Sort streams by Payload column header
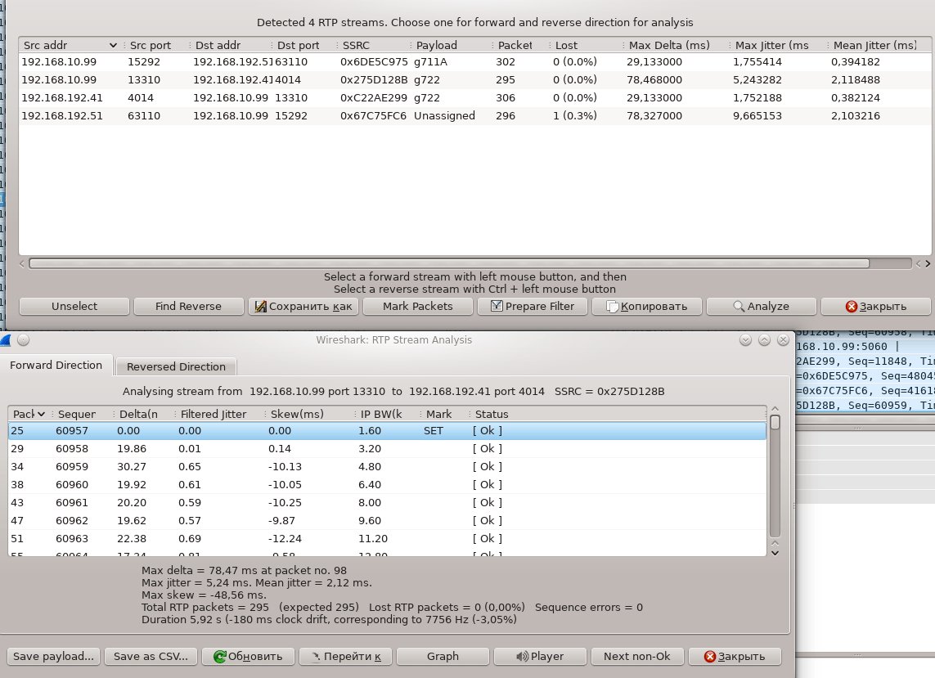The height and width of the screenshot is (678, 935). click(x=450, y=45)
